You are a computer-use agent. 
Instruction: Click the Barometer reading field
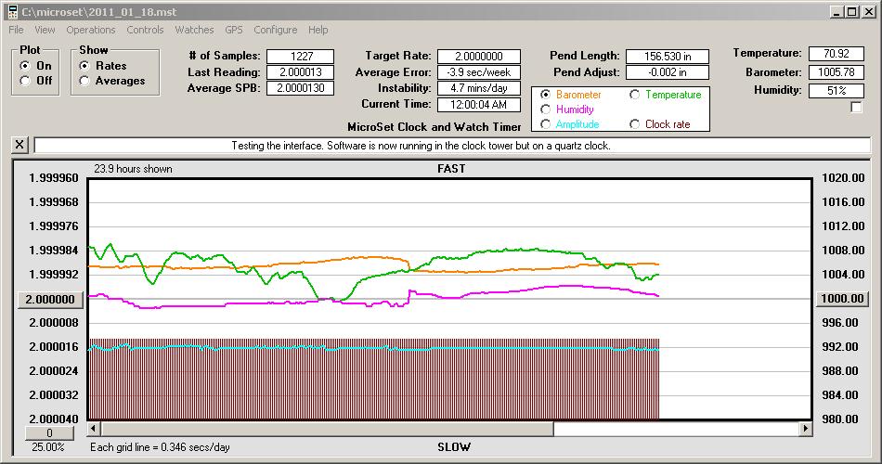(836, 72)
